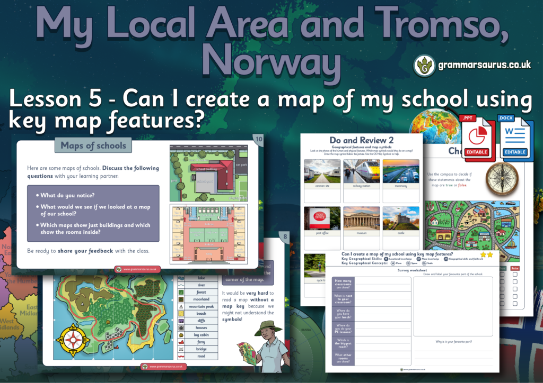
Task: Click the Grammarsaurus dinosaur logo
Action: coord(424,65)
